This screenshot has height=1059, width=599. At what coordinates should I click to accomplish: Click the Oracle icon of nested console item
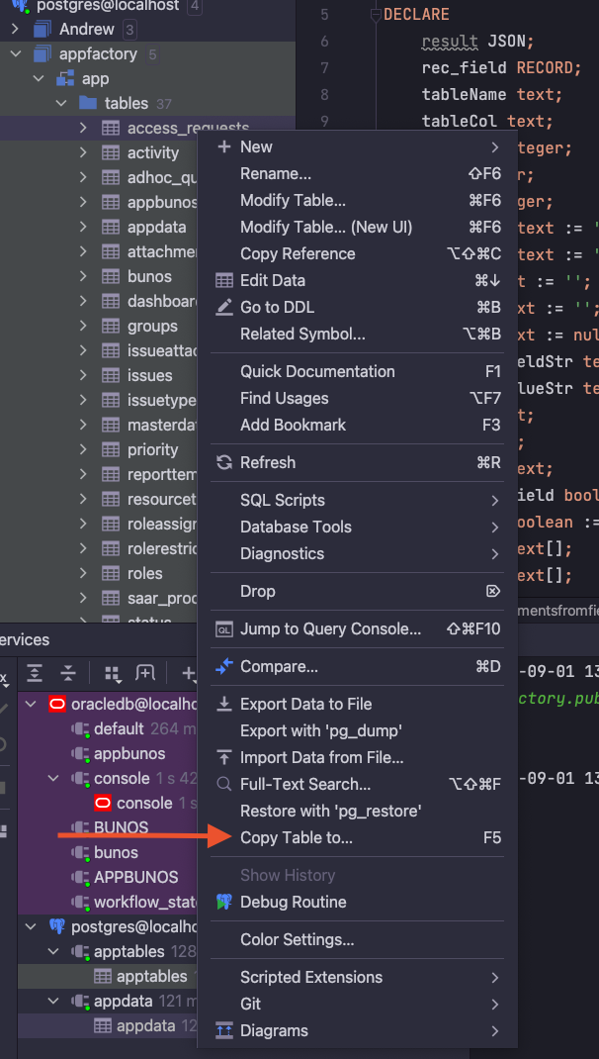click(103, 803)
